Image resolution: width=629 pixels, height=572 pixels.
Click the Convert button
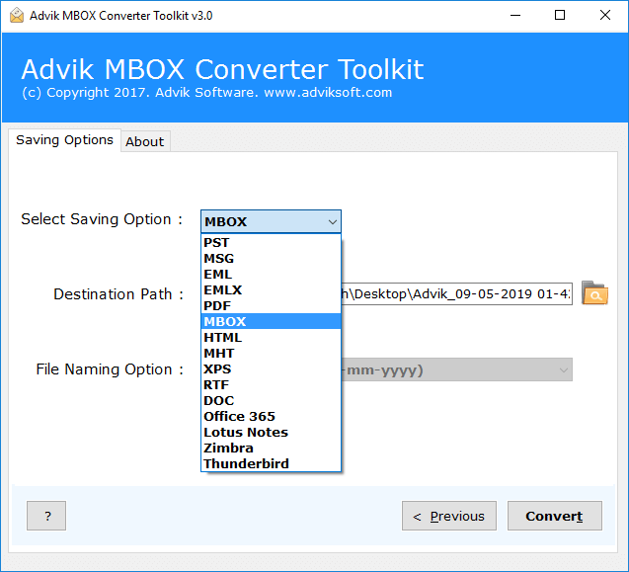tap(554, 516)
